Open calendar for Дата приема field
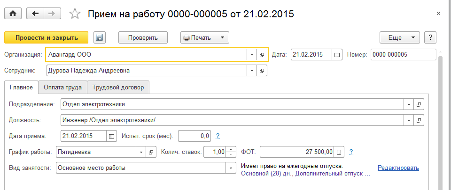The width and height of the screenshot is (451, 190). (112, 136)
